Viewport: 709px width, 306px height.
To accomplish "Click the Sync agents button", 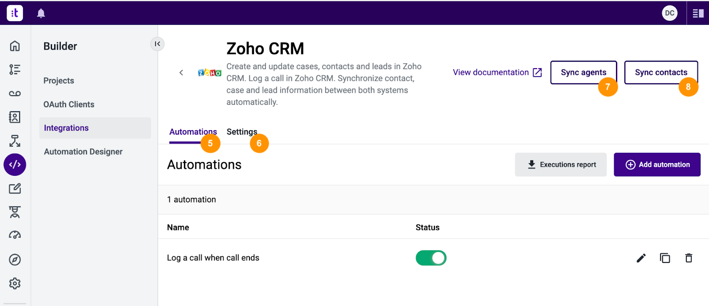I will pyautogui.click(x=584, y=73).
